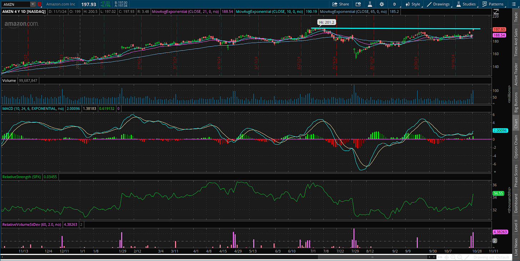Image resolution: width=520 pixels, height=261 pixels.
Task: Click the red symbol link indicator
Action: 39,4
